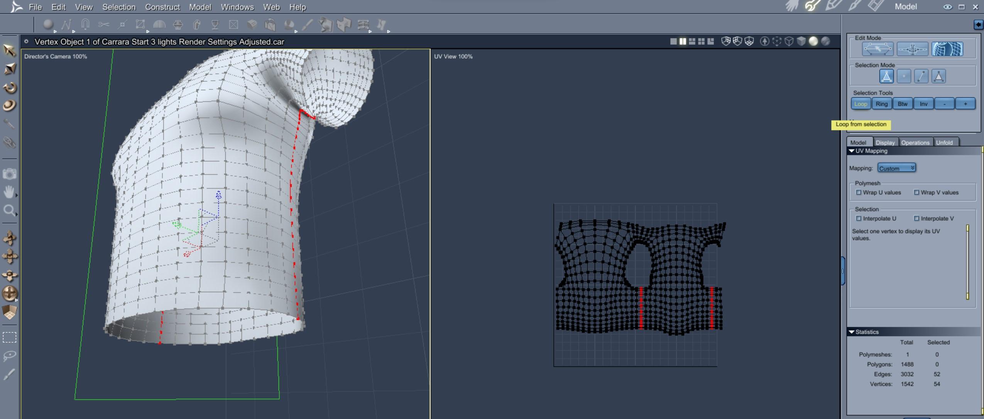Viewport: 984px width, 419px height.
Task: Switch to single-pane viewport layout
Action: click(673, 41)
